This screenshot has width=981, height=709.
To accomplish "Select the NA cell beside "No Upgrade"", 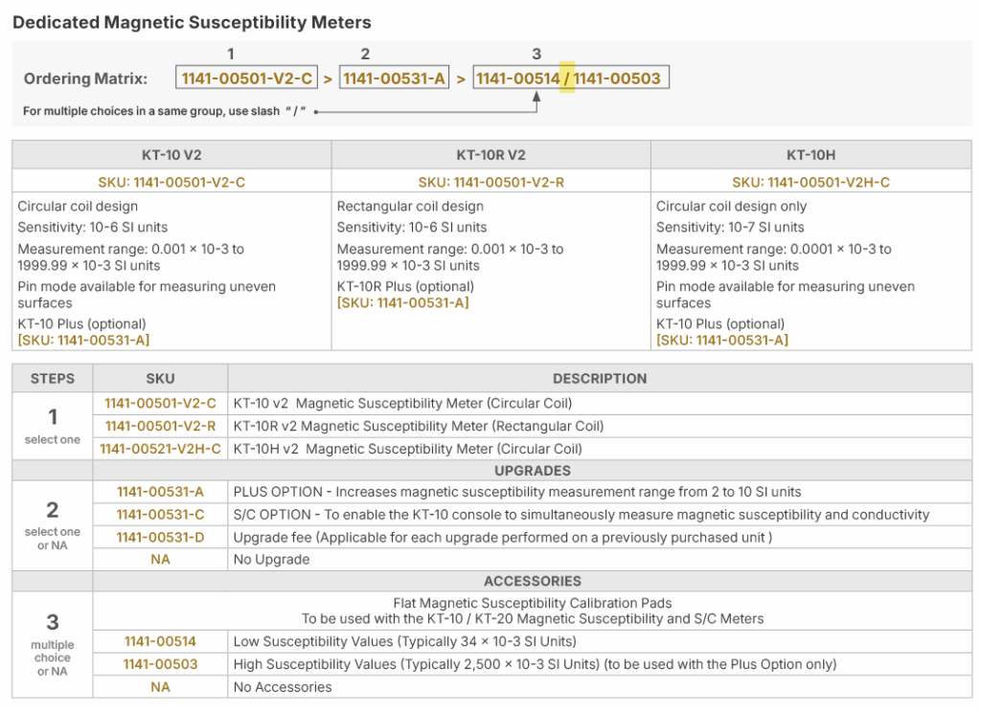I will click(160, 559).
